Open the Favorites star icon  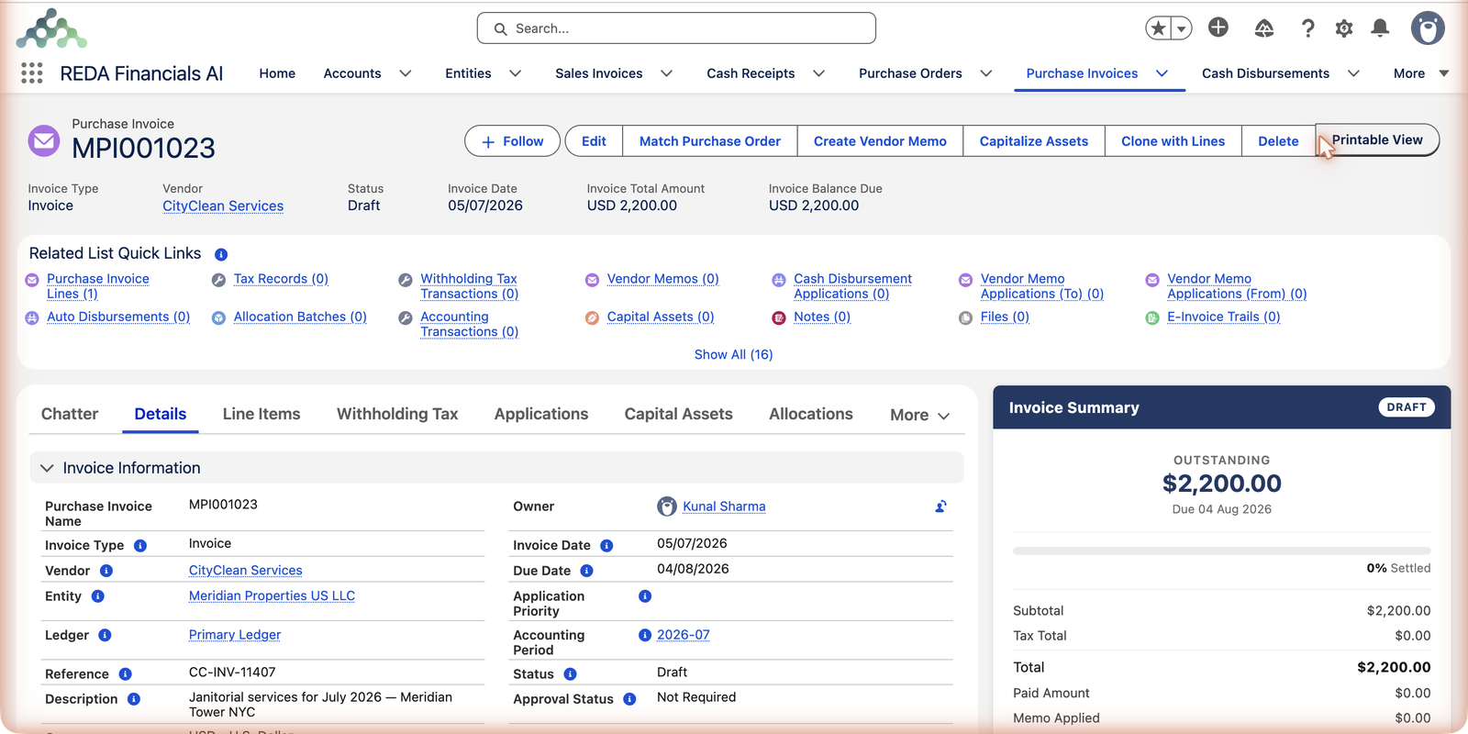(1159, 28)
